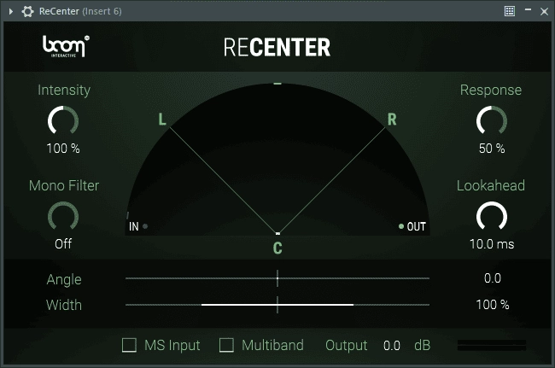The height and width of the screenshot is (368, 555).
Task: Click the ReCenter (Insert 6) window title
Action: 80,11
